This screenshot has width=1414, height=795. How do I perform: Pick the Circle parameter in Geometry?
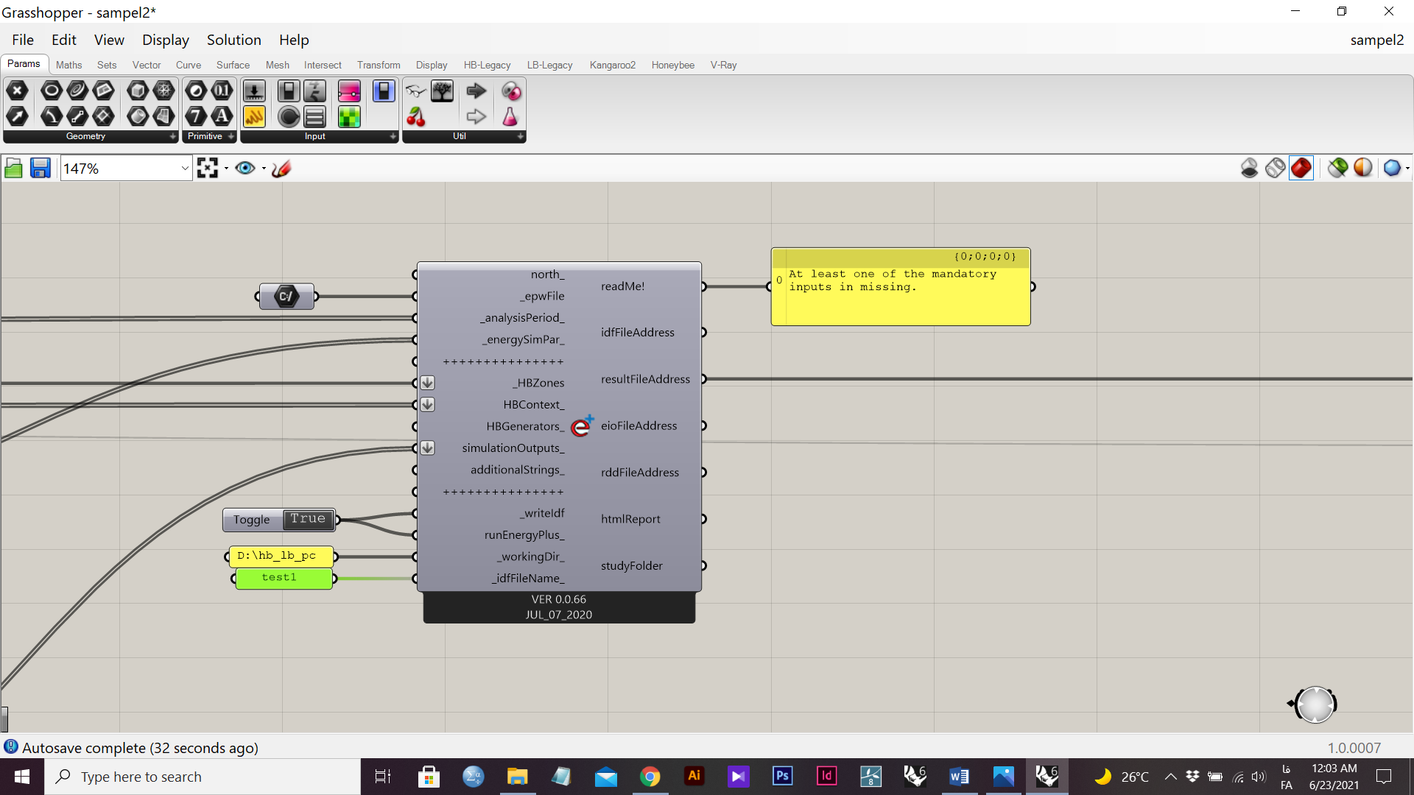51,91
